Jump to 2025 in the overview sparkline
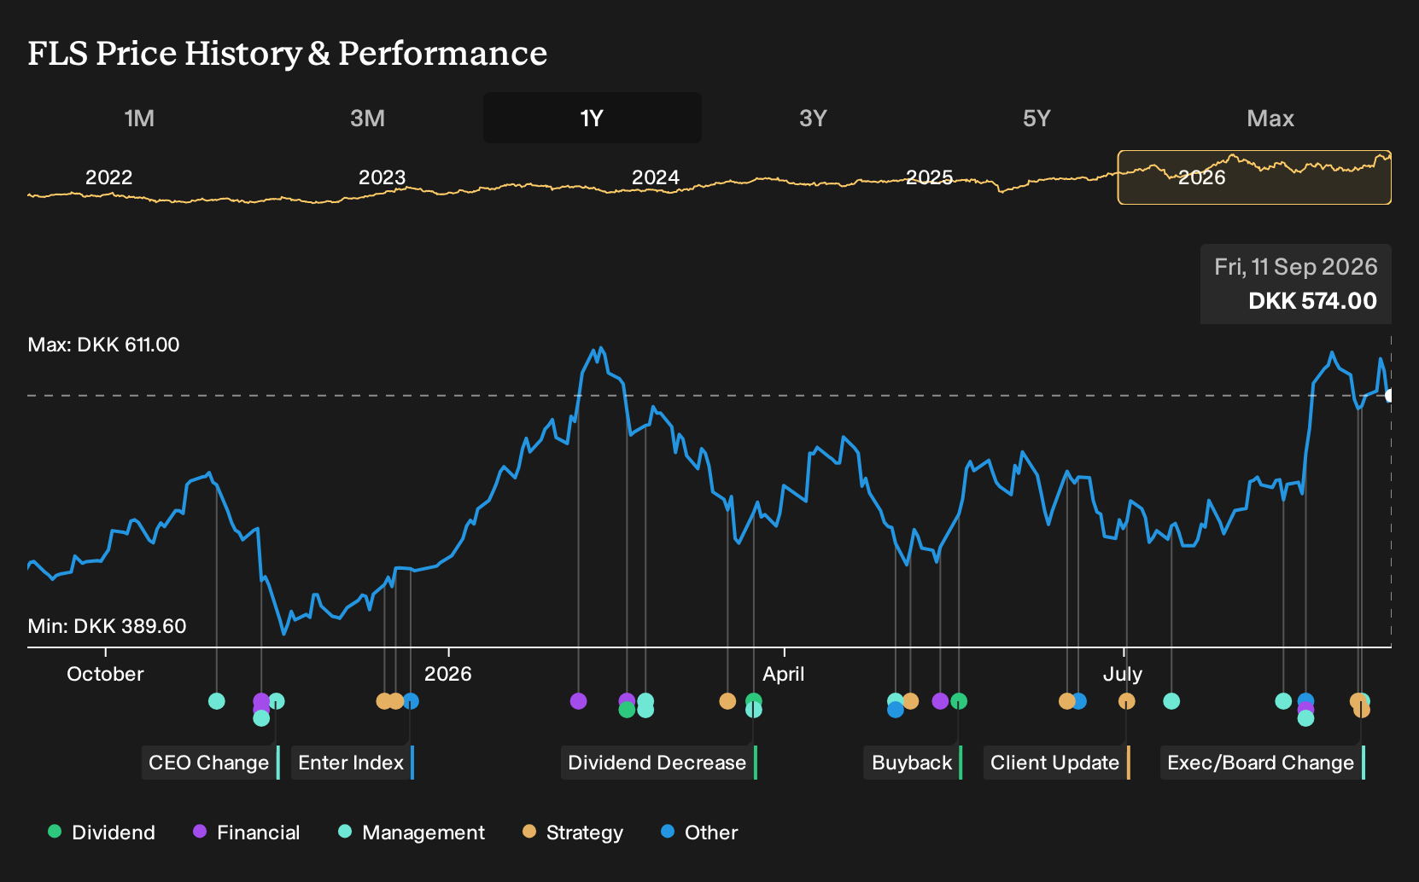Viewport: 1419px width, 882px height. coord(929,177)
